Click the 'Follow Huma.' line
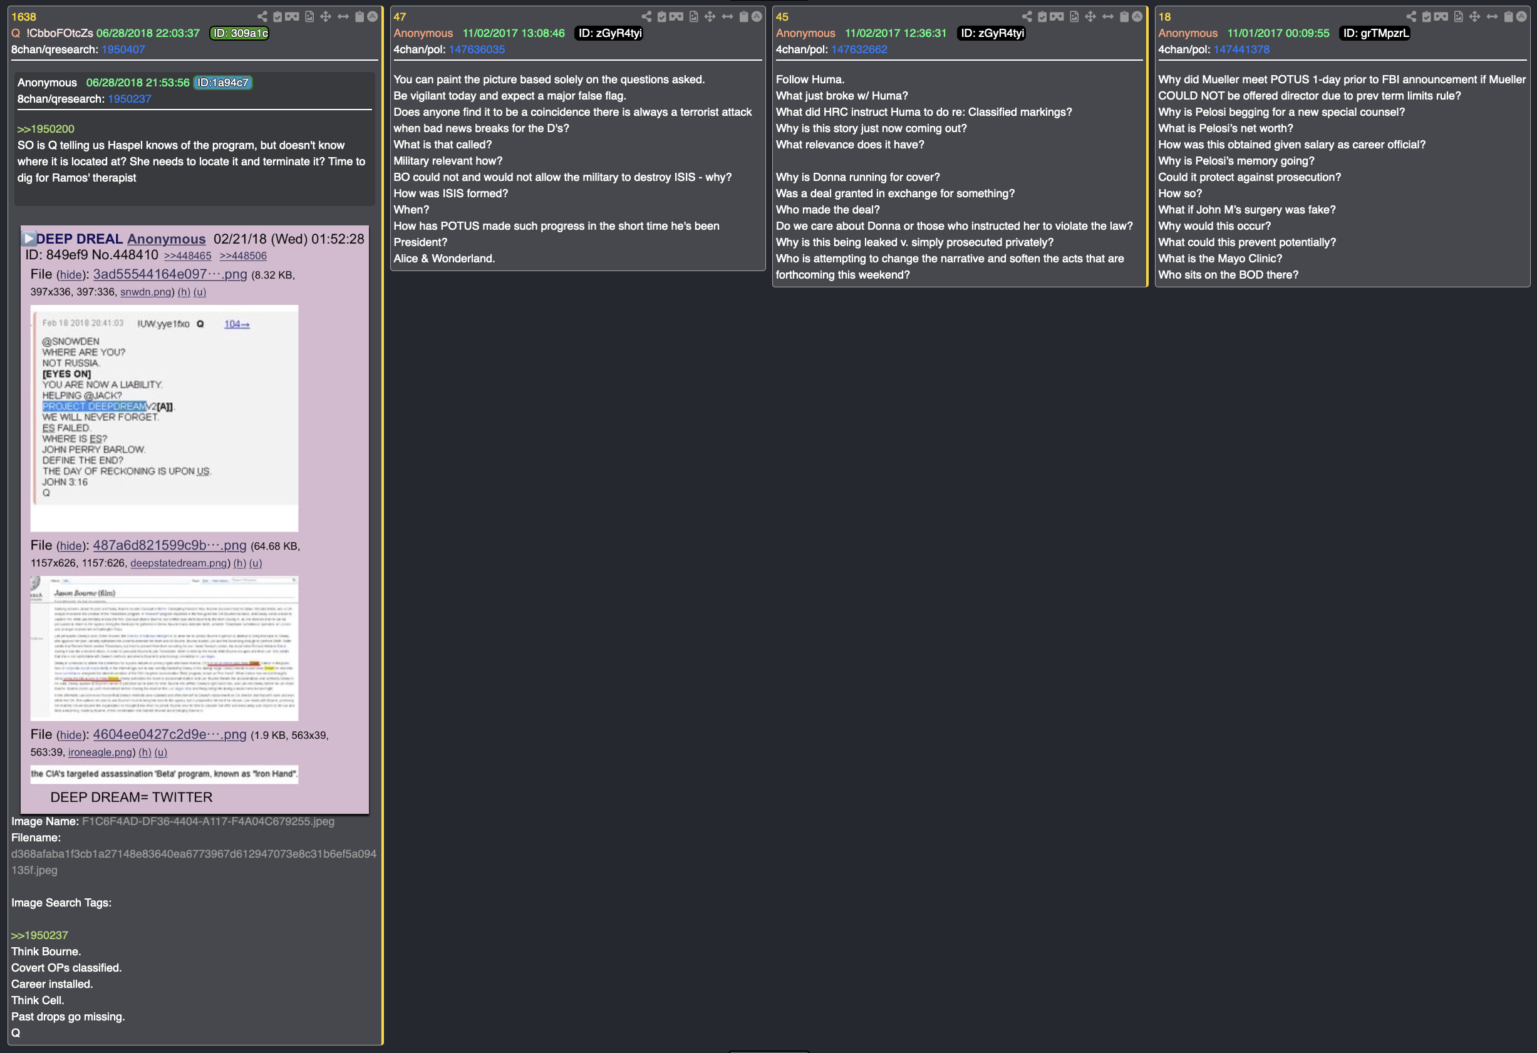 (x=810, y=80)
